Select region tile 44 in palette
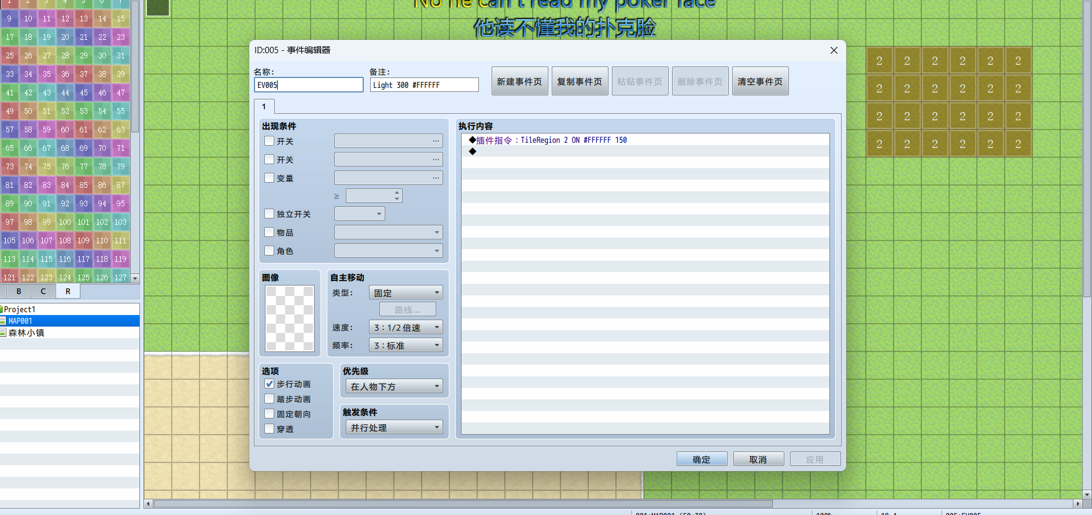The width and height of the screenshot is (1092, 515). 65,92
